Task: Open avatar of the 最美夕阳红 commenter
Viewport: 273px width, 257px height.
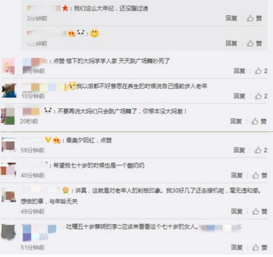Action: click(x=8, y=144)
